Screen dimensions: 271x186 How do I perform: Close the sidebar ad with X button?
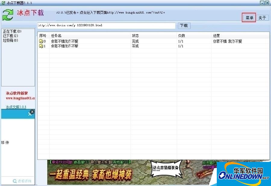(32, 112)
